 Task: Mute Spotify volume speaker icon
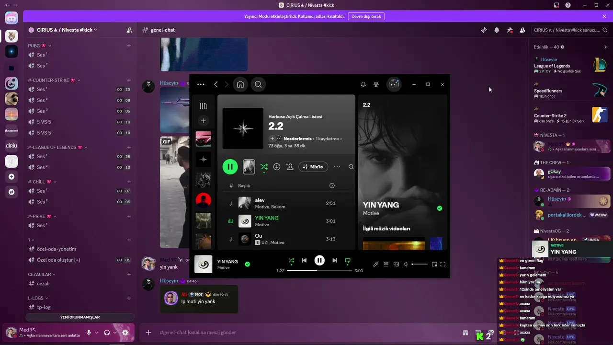[x=406, y=264]
